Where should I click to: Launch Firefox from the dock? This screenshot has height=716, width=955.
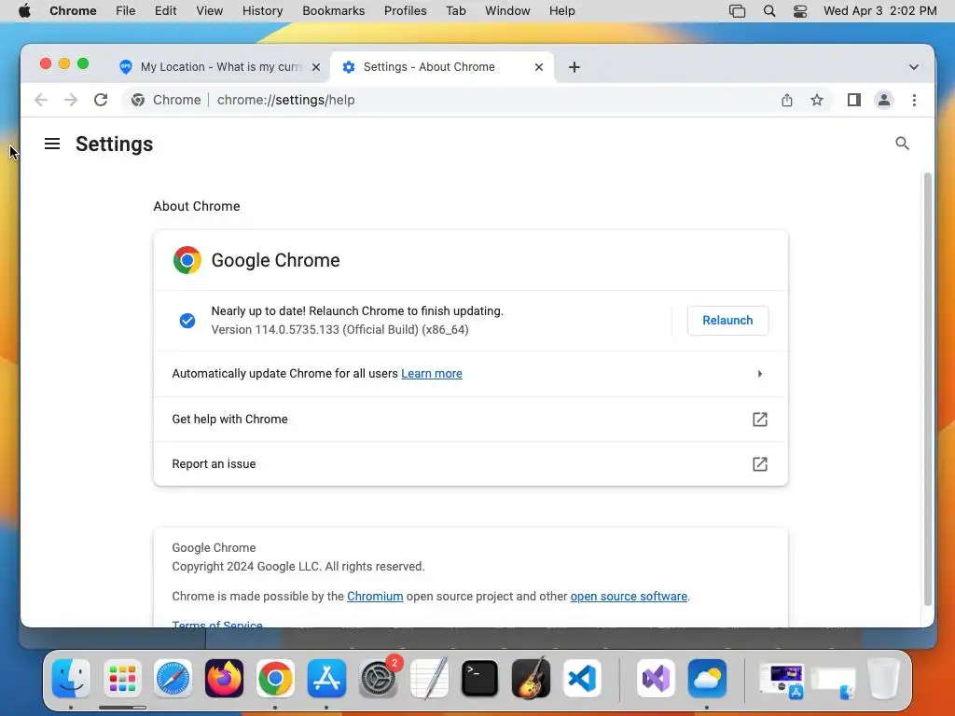click(224, 678)
